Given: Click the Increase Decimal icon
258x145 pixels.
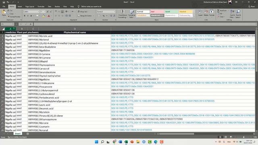Looking at the screenshot, I should [x=111, y=16].
